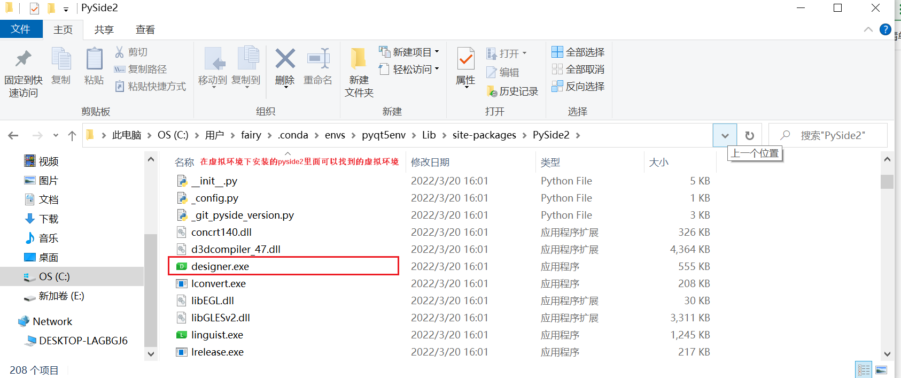Select the file d3dcompiler_47.dll
The width and height of the screenshot is (901, 378).
coord(236,249)
